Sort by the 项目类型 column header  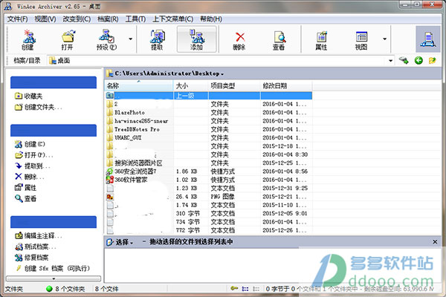pos(234,85)
